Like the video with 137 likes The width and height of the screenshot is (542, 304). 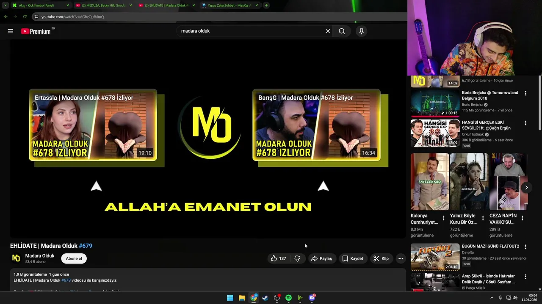pyautogui.click(x=279, y=258)
